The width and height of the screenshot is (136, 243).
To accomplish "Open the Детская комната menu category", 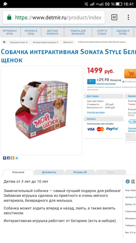I will (x=52, y=32).
